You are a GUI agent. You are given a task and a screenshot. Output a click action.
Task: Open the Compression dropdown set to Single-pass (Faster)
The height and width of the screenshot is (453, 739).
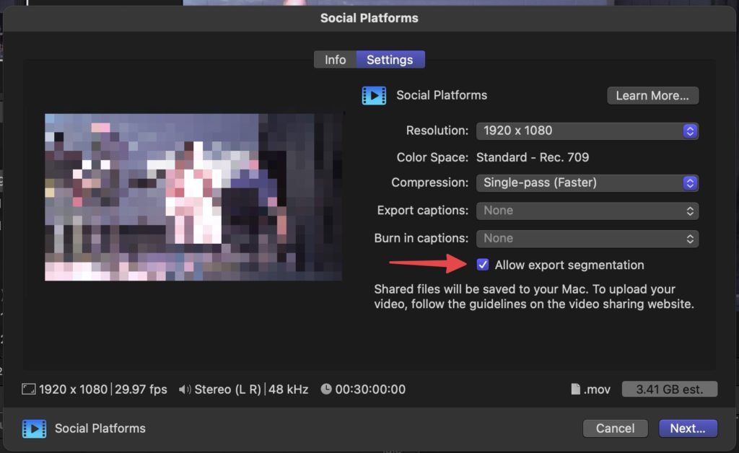[587, 182]
